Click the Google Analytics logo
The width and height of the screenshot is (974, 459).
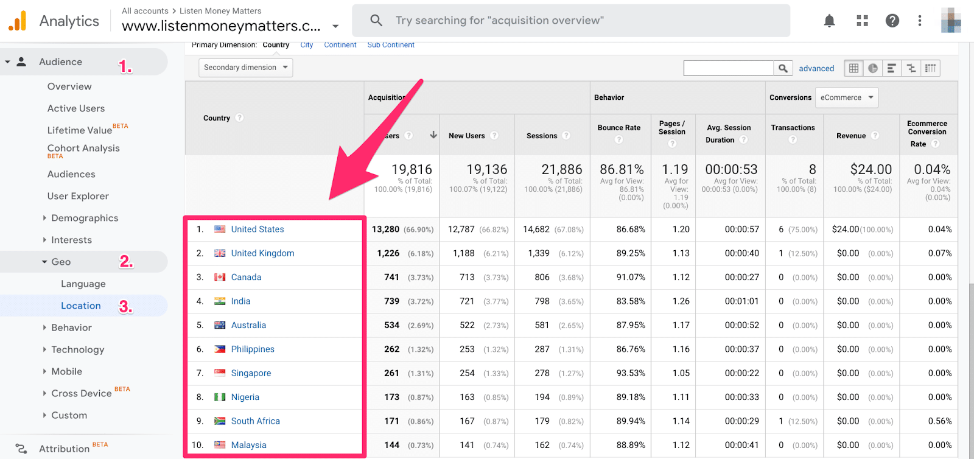click(x=17, y=21)
